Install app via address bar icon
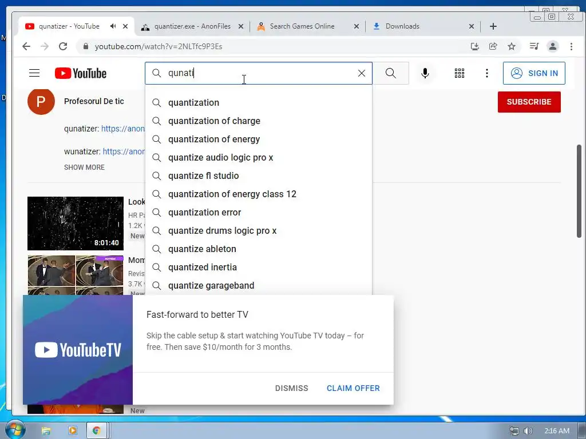Viewport: 586px width, 439px height. click(x=474, y=46)
